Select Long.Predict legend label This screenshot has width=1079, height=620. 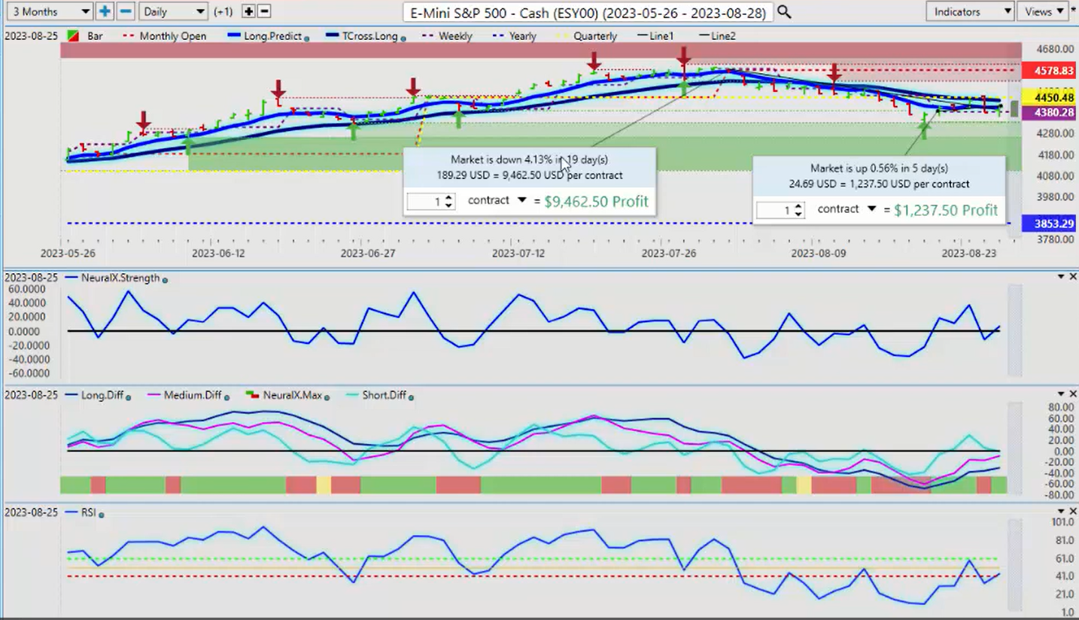tap(272, 36)
